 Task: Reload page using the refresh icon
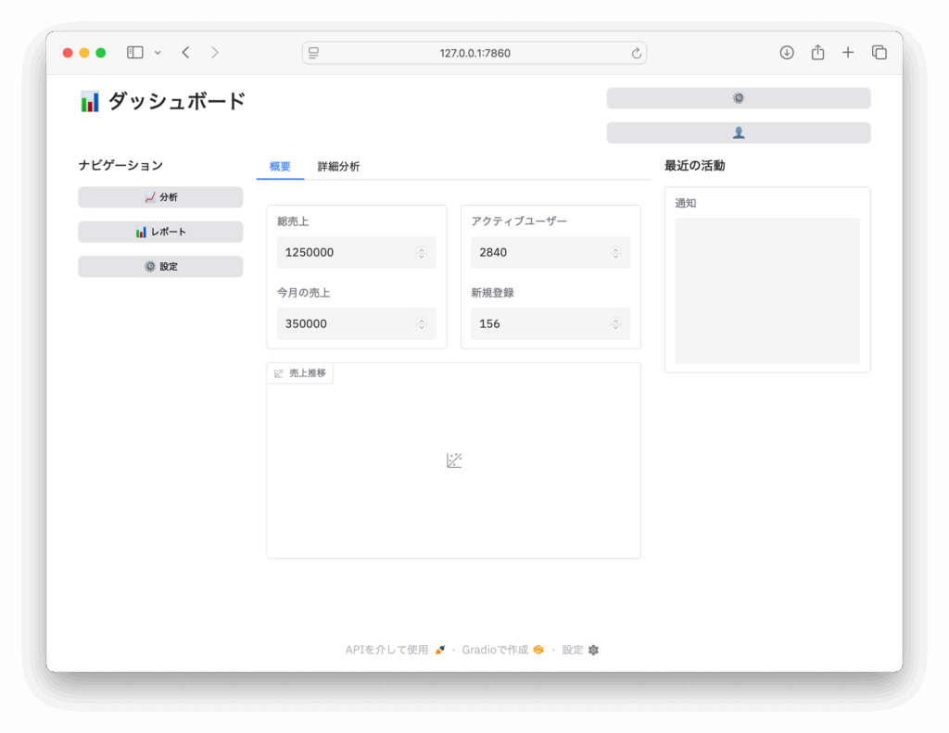click(x=637, y=54)
